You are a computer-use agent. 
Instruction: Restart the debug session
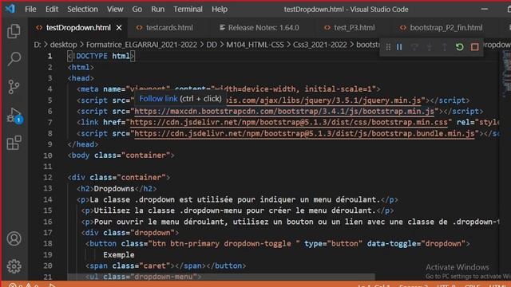pyautogui.click(x=460, y=47)
